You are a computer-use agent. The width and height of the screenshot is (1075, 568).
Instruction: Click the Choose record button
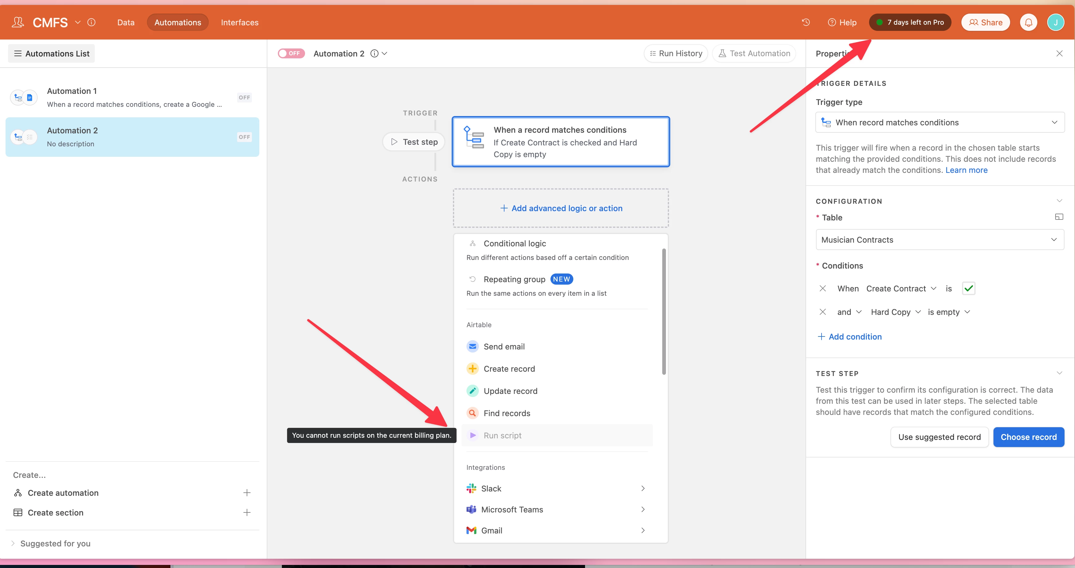click(1028, 437)
